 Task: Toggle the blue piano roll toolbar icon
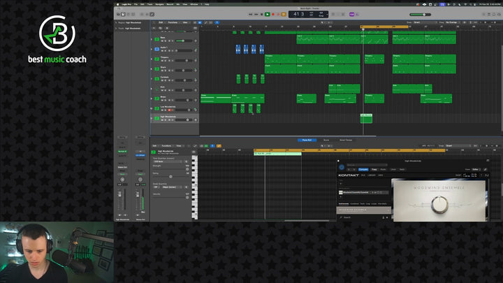click(212, 146)
